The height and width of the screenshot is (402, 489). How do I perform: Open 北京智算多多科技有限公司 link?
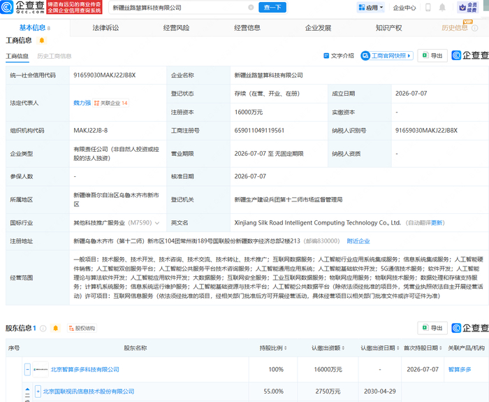click(x=85, y=370)
